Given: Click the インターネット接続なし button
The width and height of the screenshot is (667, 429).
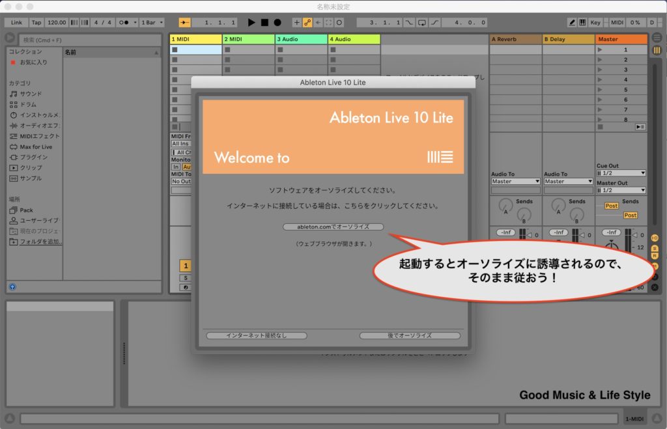Looking at the screenshot, I should tap(257, 335).
